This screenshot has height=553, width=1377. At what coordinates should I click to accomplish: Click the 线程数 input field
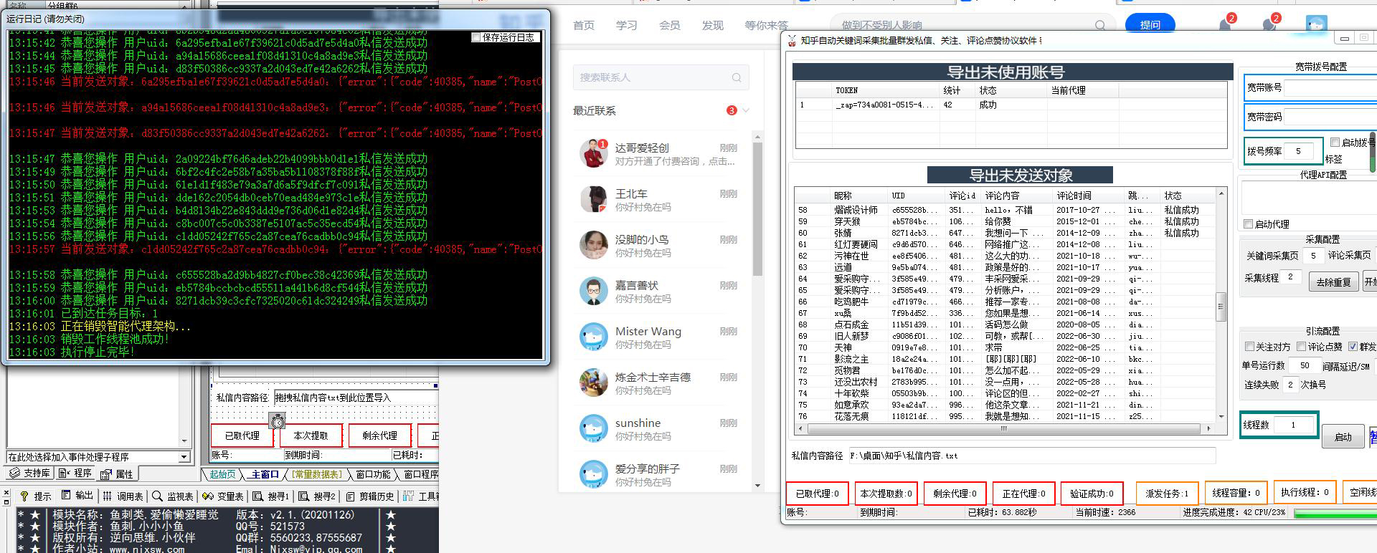1295,425
